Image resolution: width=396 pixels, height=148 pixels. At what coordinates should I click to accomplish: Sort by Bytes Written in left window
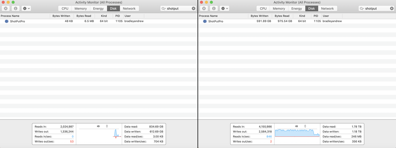[61, 16]
